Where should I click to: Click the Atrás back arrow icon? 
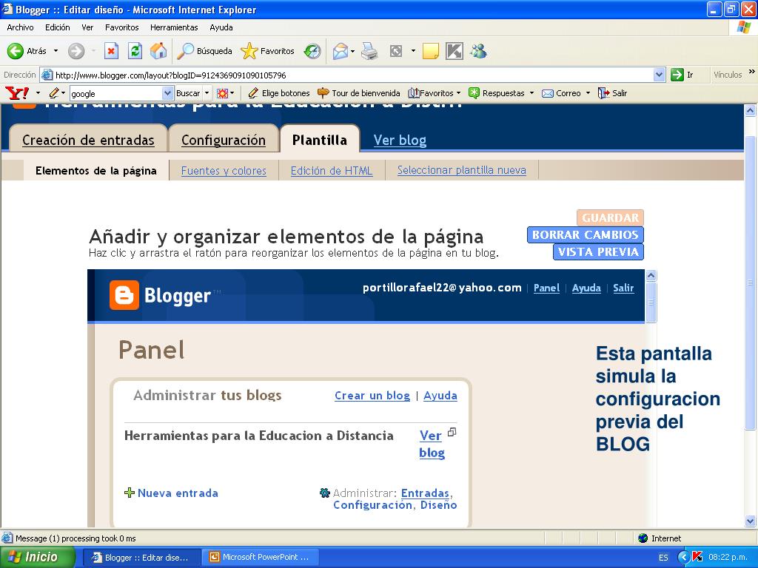pyautogui.click(x=16, y=51)
